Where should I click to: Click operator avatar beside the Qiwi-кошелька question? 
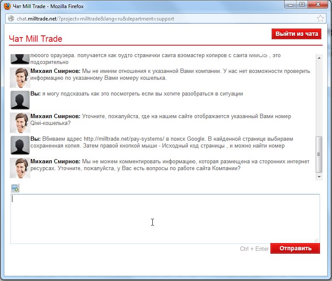tap(20, 123)
